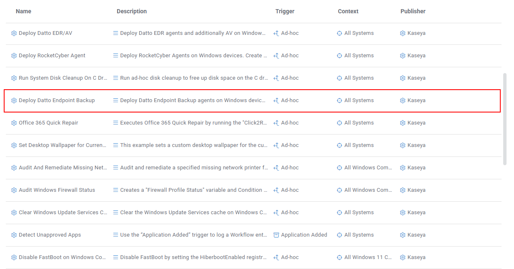
Task: Click description lines icon in Detect Unapproved Apps row
Action: (116, 235)
